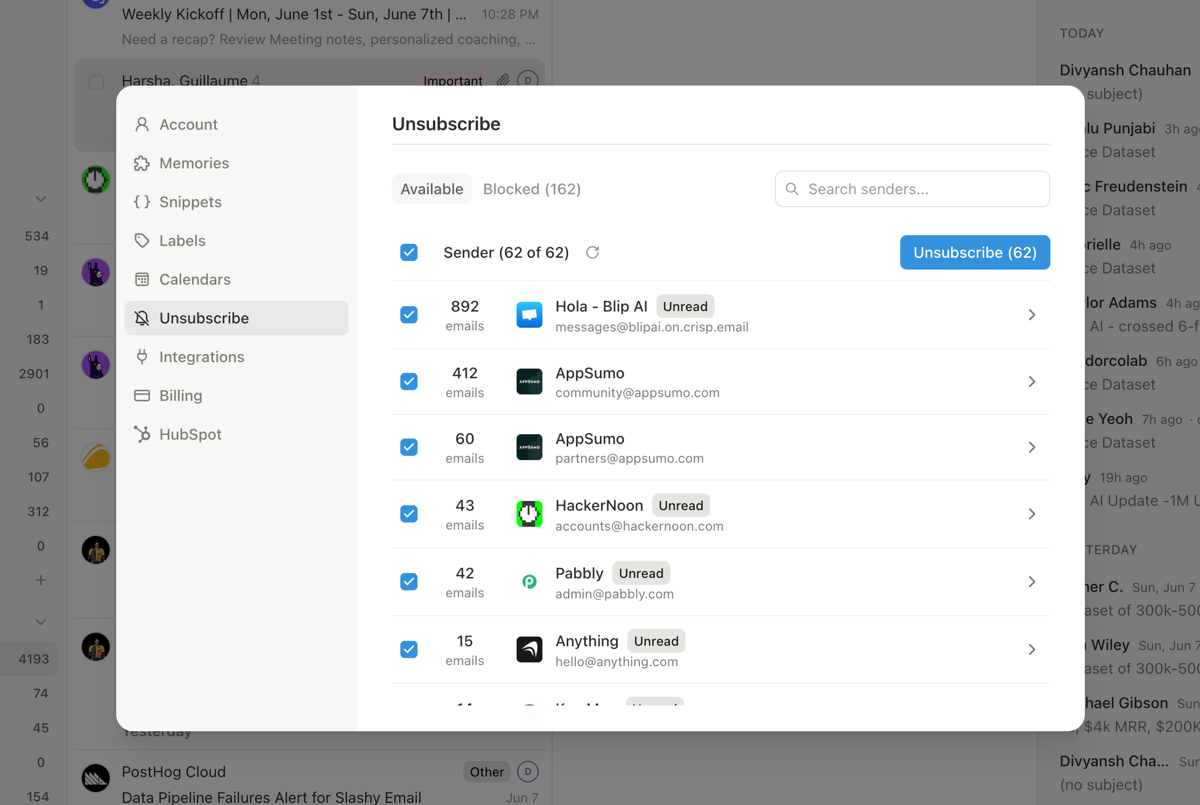The width and height of the screenshot is (1200, 805).
Task: Open Calendars settings
Action: coord(237,279)
